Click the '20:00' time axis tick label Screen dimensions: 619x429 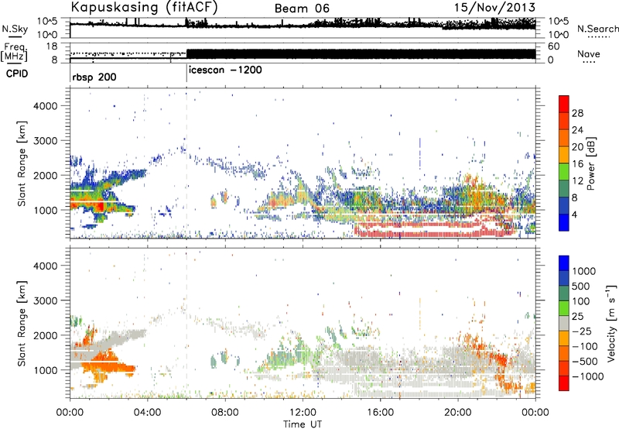pos(458,413)
